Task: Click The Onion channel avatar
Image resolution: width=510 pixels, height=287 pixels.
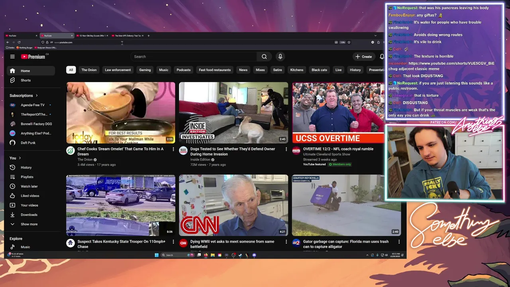Action: pos(71,151)
